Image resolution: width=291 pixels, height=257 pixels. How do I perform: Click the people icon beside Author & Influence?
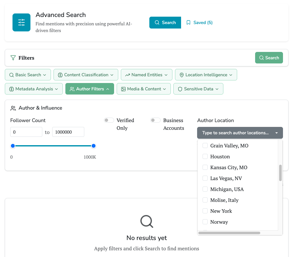13,108
